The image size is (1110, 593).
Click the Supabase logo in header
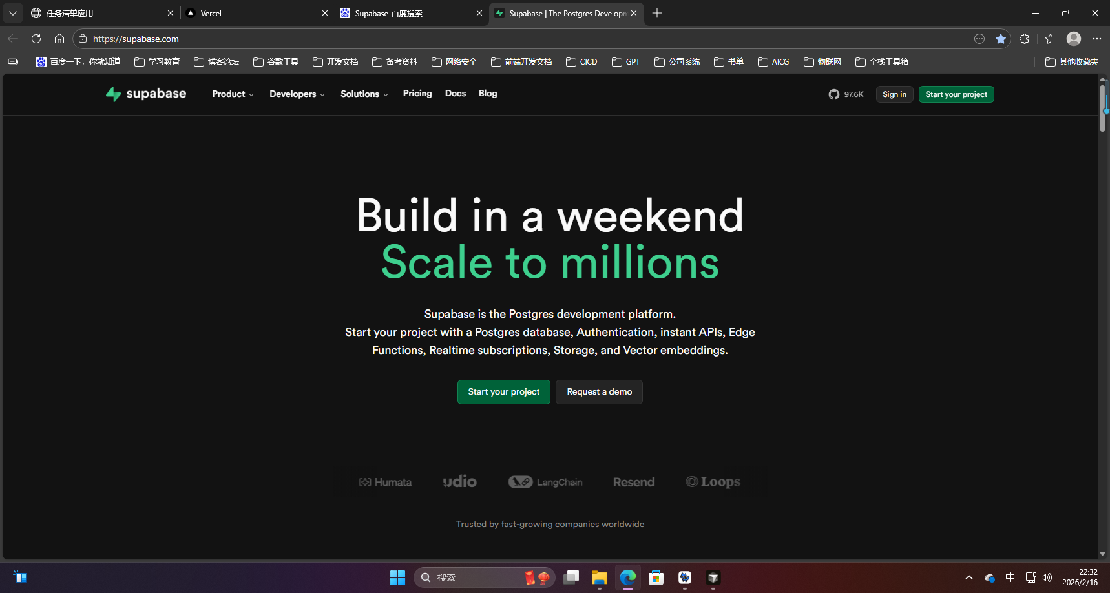click(x=146, y=94)
